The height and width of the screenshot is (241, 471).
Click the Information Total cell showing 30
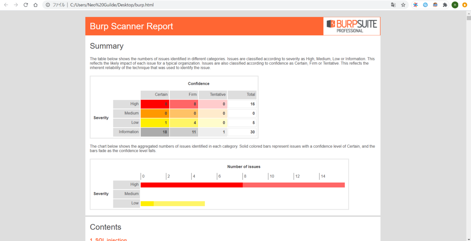[242, 132]
